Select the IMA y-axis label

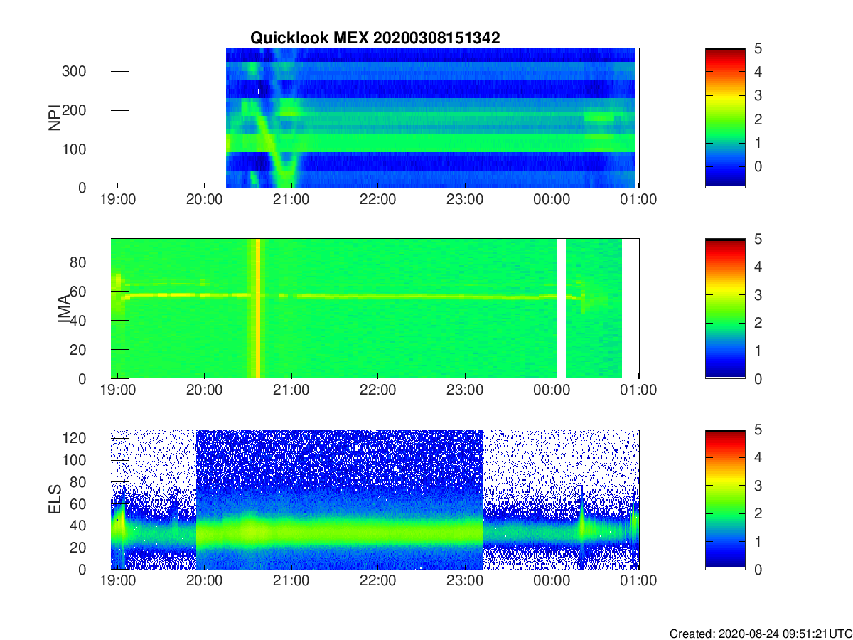pos(63,309)
